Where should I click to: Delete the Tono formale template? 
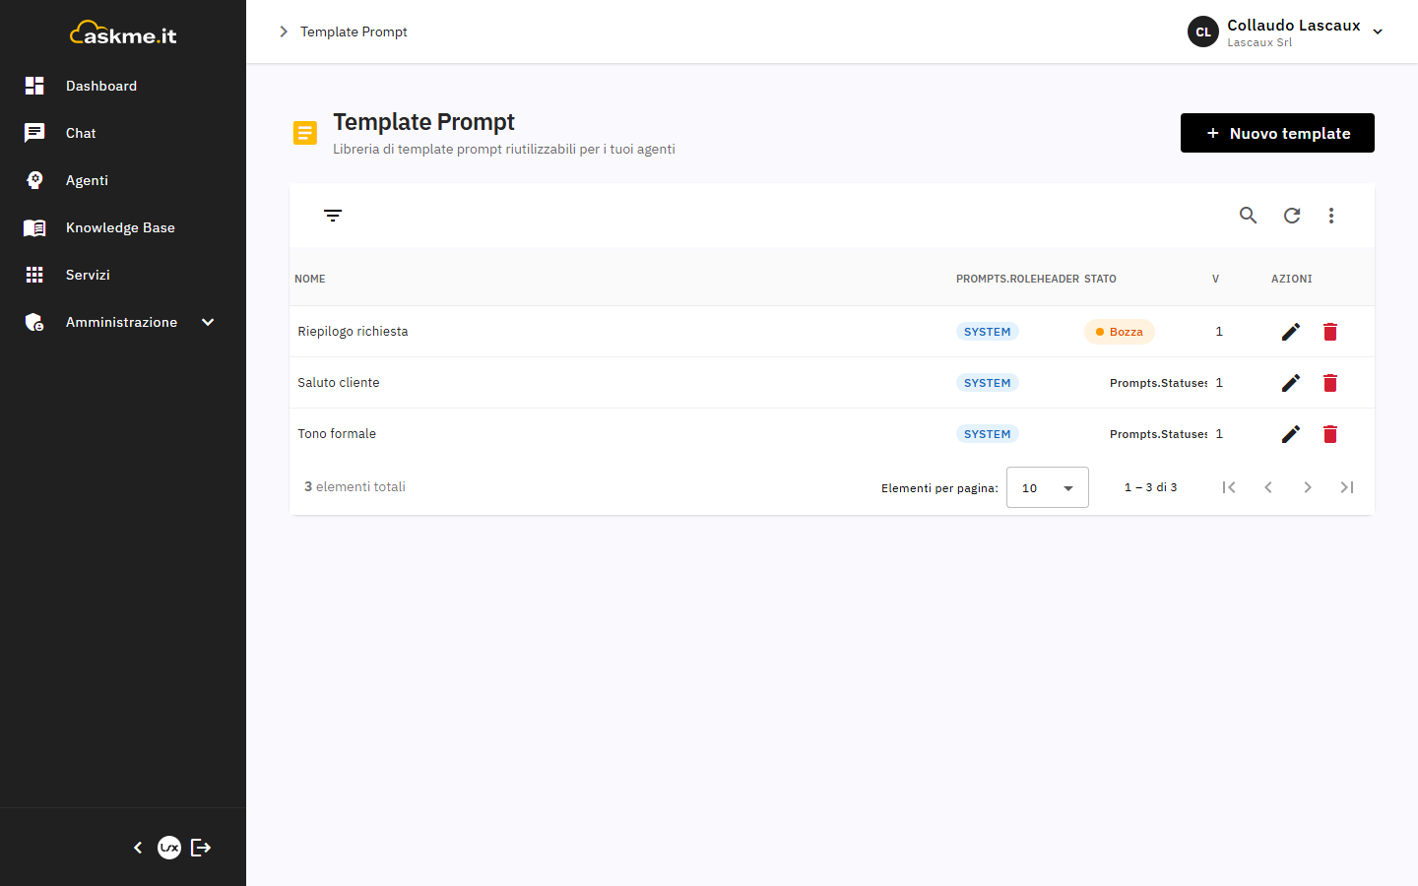coord(1330,434)
